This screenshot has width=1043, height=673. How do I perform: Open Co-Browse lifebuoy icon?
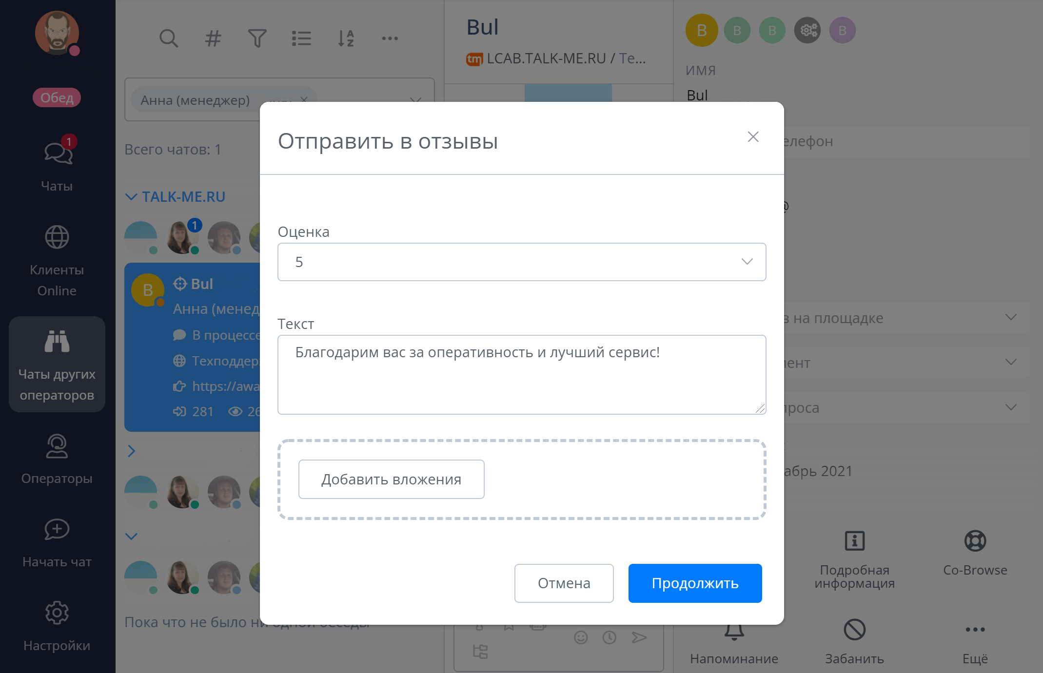coord(975,541)
